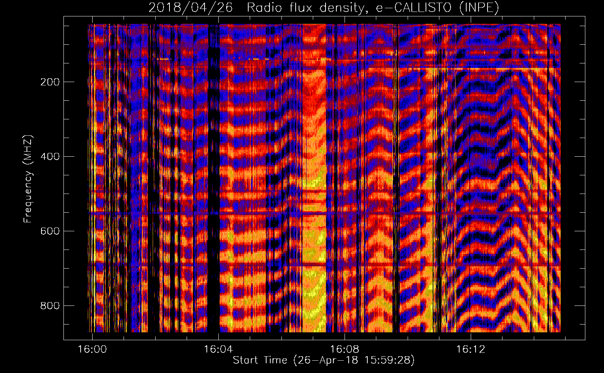Select the 400 frequency tick label

click(x=50, y=157)
